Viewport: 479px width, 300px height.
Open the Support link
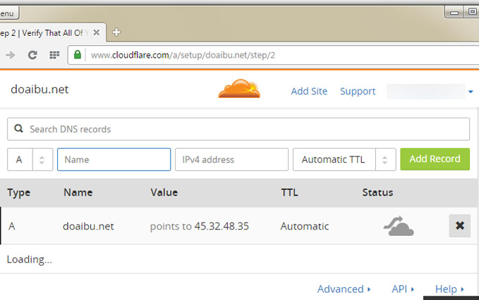click(358, 91)
